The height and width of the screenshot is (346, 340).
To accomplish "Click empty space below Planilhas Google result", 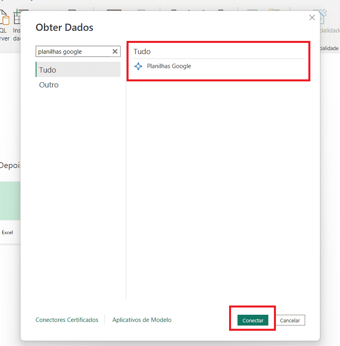I will coord(218,180).
